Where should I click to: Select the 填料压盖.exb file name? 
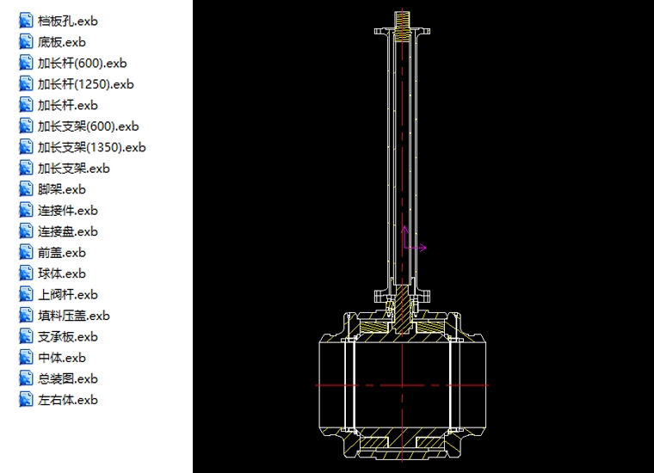pyautogui.click(x=73, y=316)
